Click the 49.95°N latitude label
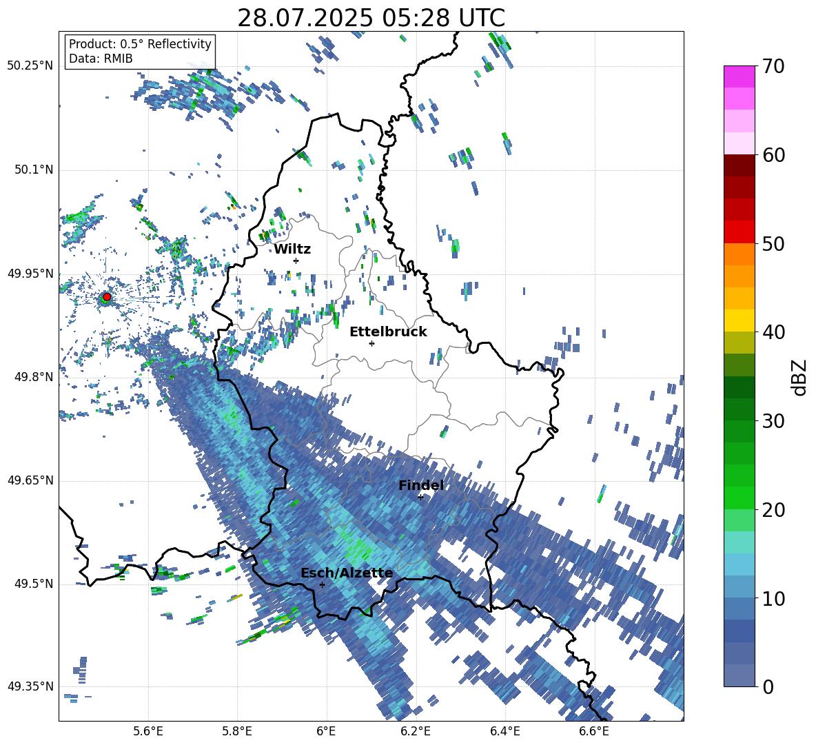The width and height of the screenshot is (816, 745). (x=30, y=274)
